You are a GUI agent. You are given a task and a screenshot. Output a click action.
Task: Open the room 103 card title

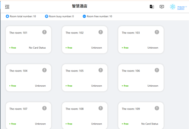131,33
